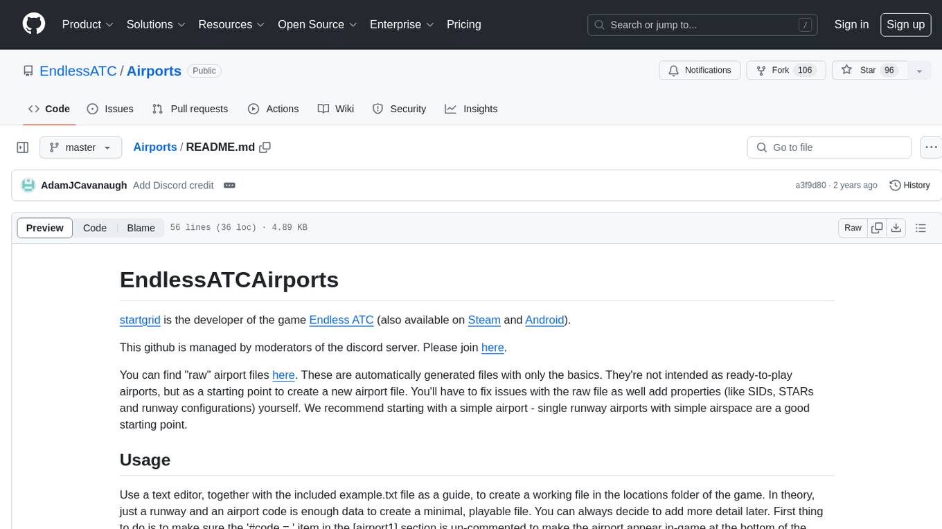942x529 pixels.
Task: Click the Notifications bell button
Action: pyautogui.click(x=700, y=71)
